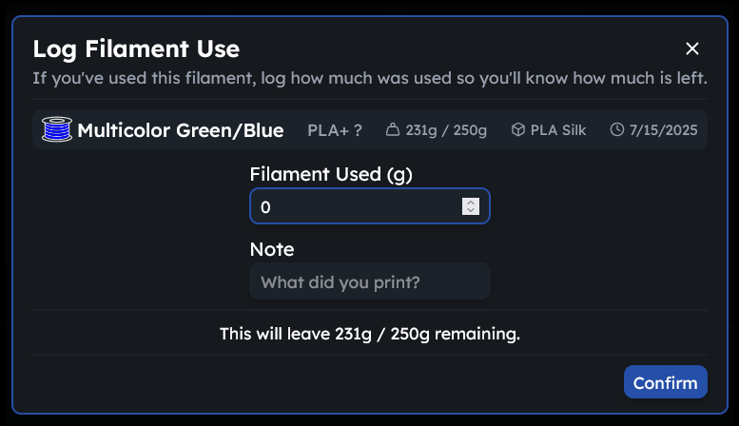Decrease filament used with the down arrow

(471, 210)
